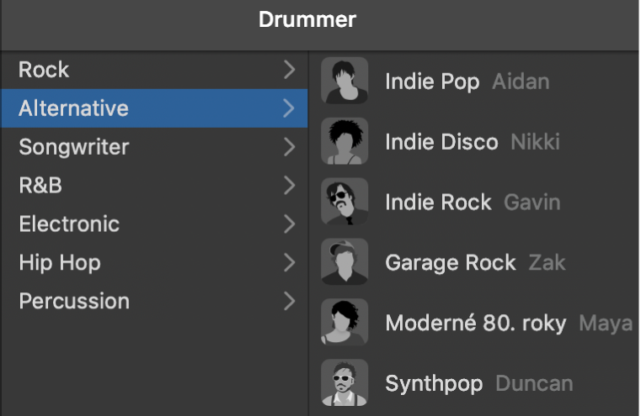Select Nikki's Indie Disco drummer avatar
This screenshot has width=641, height=416.
(345, 141)
